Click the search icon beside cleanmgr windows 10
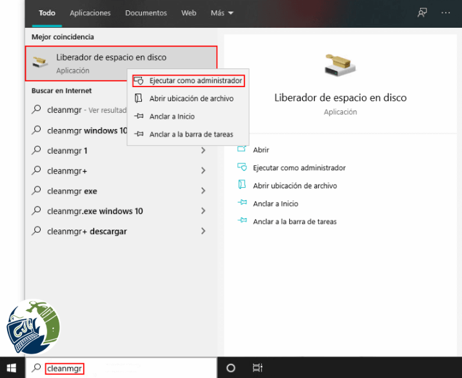 click(x=36, y=130)
